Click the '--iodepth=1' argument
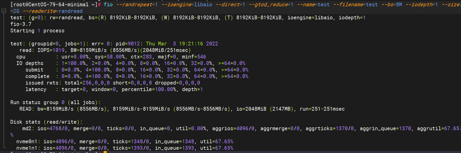 [x=422, y=5]
